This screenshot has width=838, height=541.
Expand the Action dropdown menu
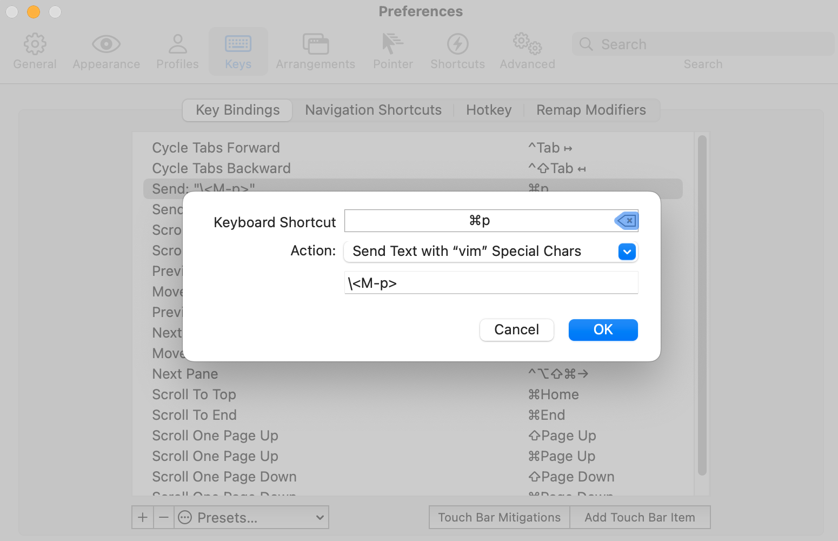point(627,252)
